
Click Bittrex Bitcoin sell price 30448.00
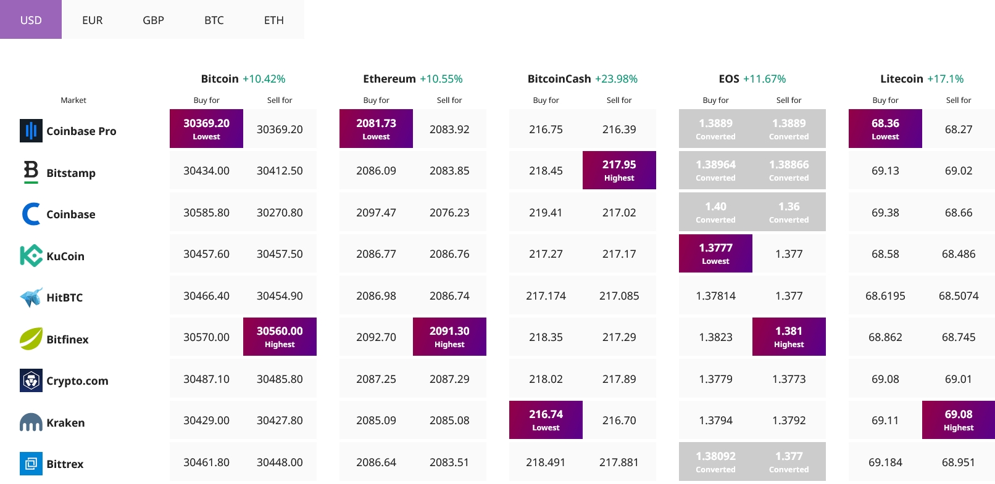point(280,462)
